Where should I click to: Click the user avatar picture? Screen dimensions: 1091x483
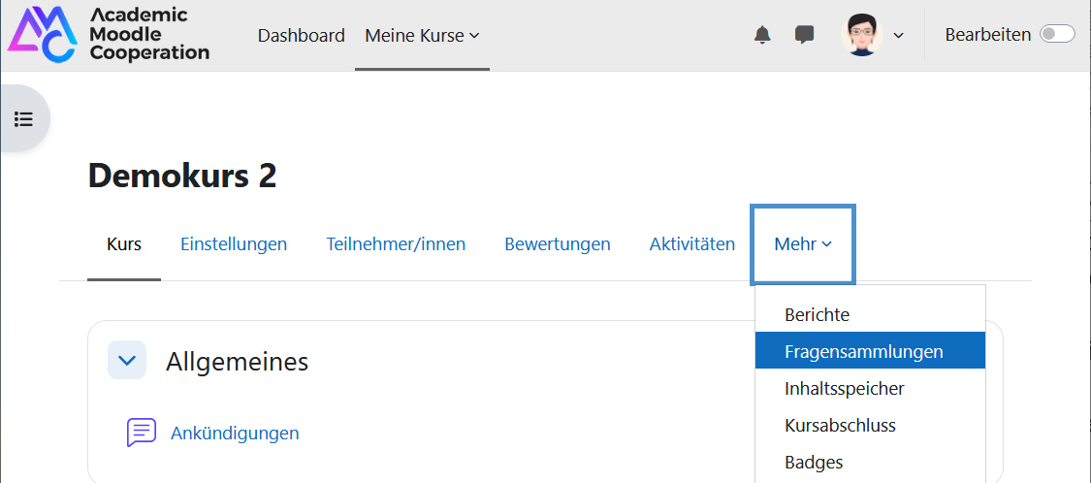(862, 35)
